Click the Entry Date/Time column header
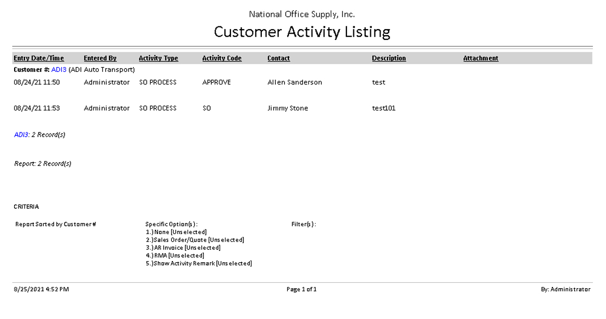Image resolution: width=606 pixels, height=319 pixels. point(38,58)
